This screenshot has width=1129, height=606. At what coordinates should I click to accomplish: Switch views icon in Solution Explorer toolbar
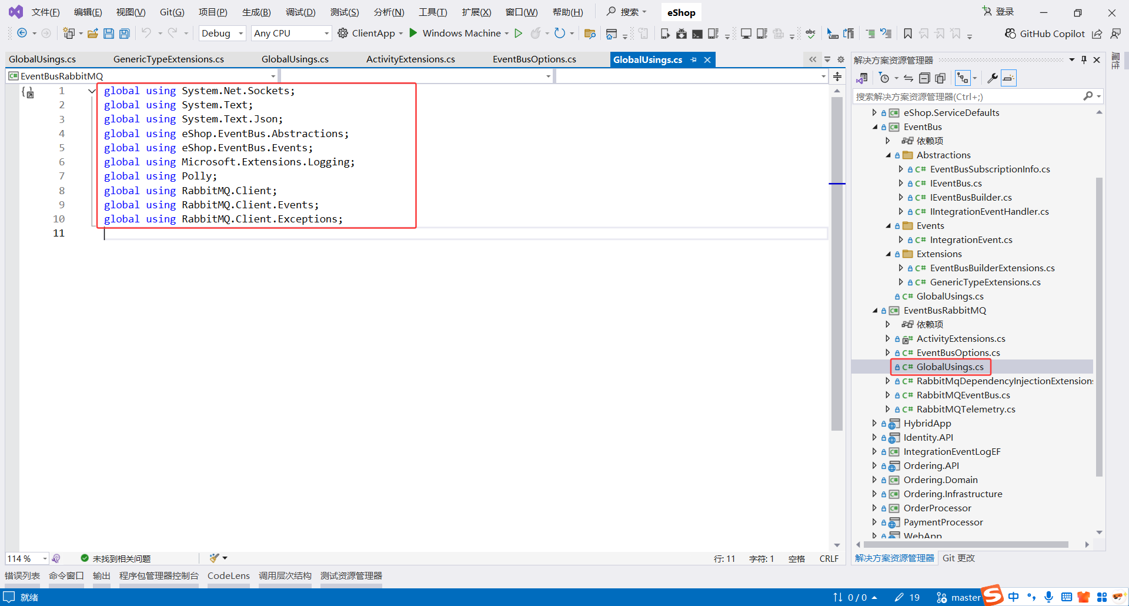(862, 78)
